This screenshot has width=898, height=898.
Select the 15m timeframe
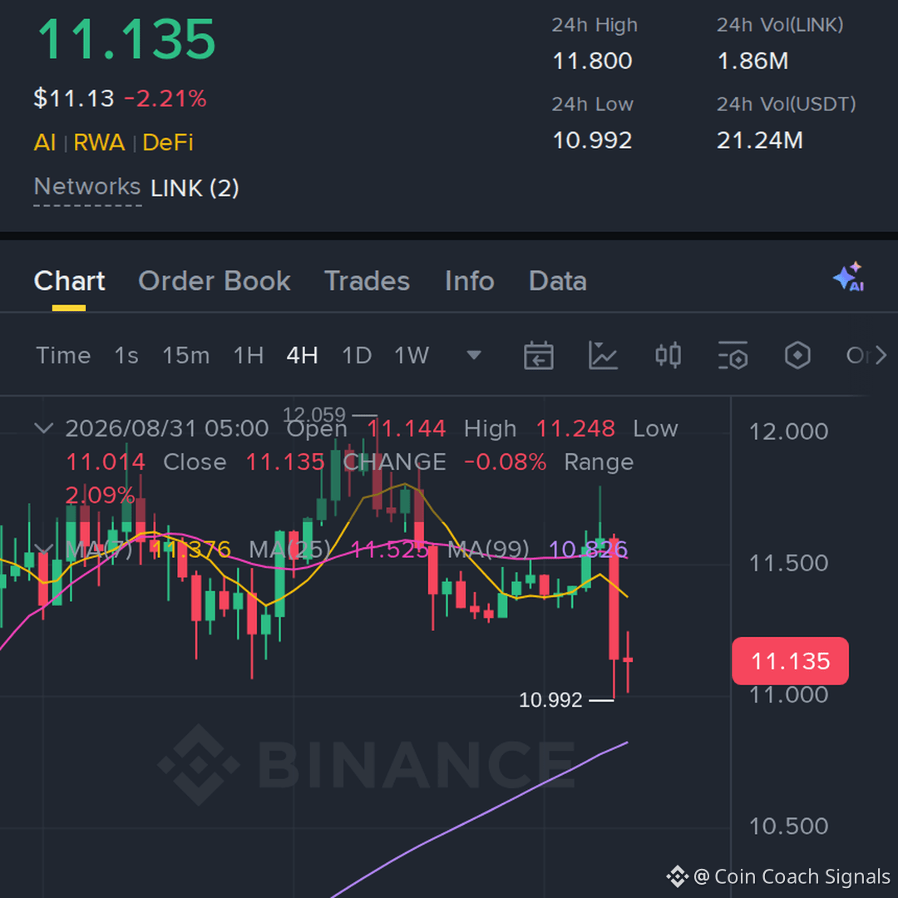click(185, 356)
